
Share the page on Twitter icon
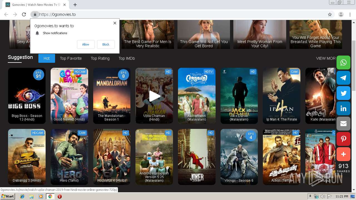click(343, 93)
